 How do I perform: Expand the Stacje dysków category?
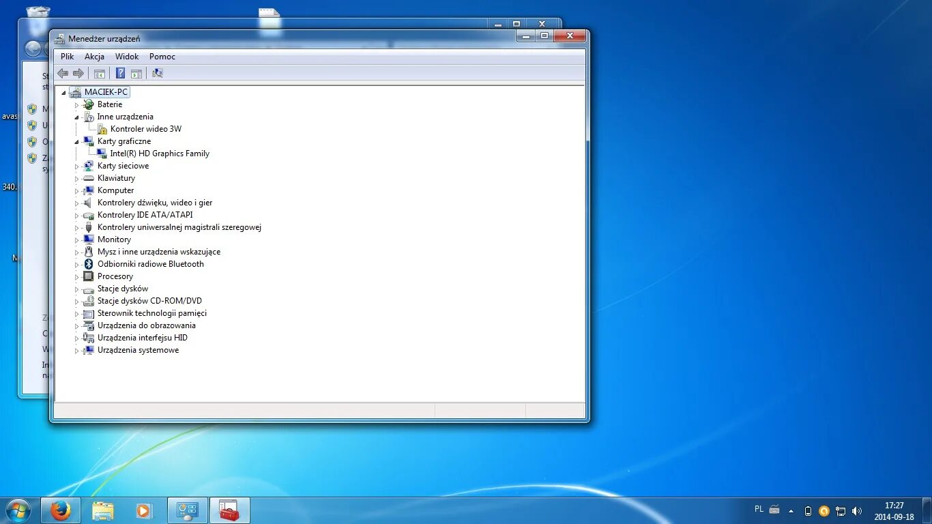pos(76,289)
